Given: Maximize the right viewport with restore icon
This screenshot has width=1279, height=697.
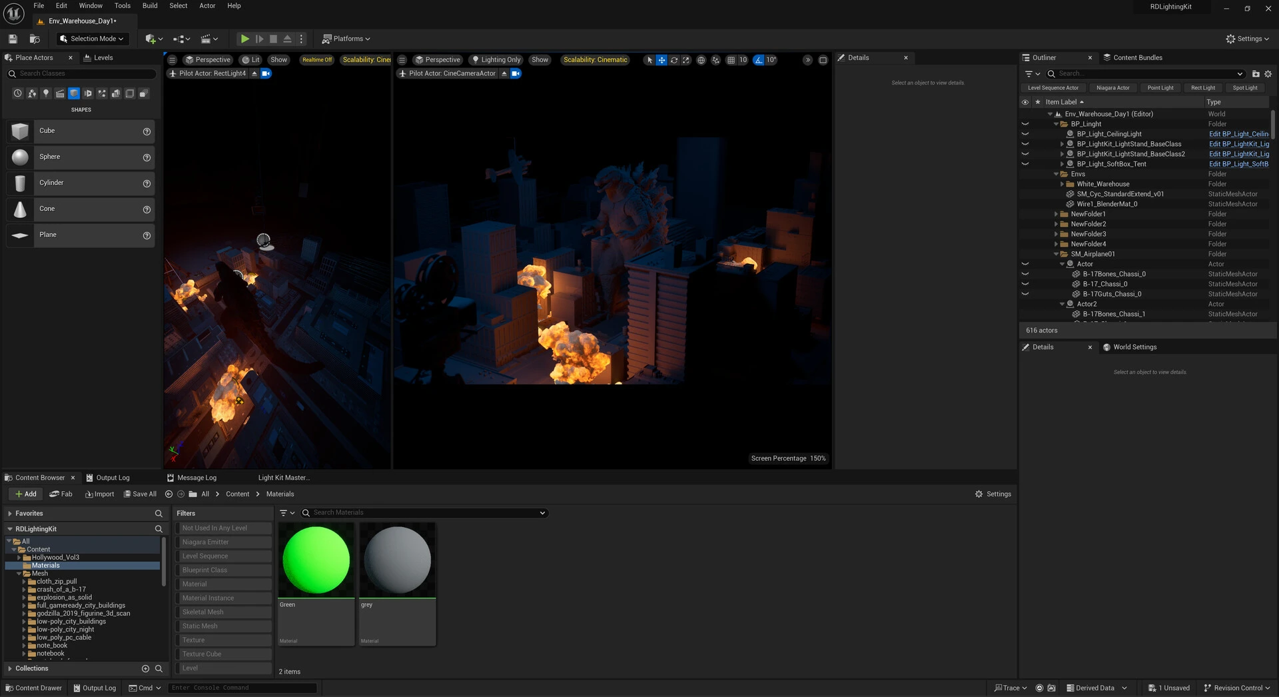Looking at the screenshot, I should (x=823, y=60).
